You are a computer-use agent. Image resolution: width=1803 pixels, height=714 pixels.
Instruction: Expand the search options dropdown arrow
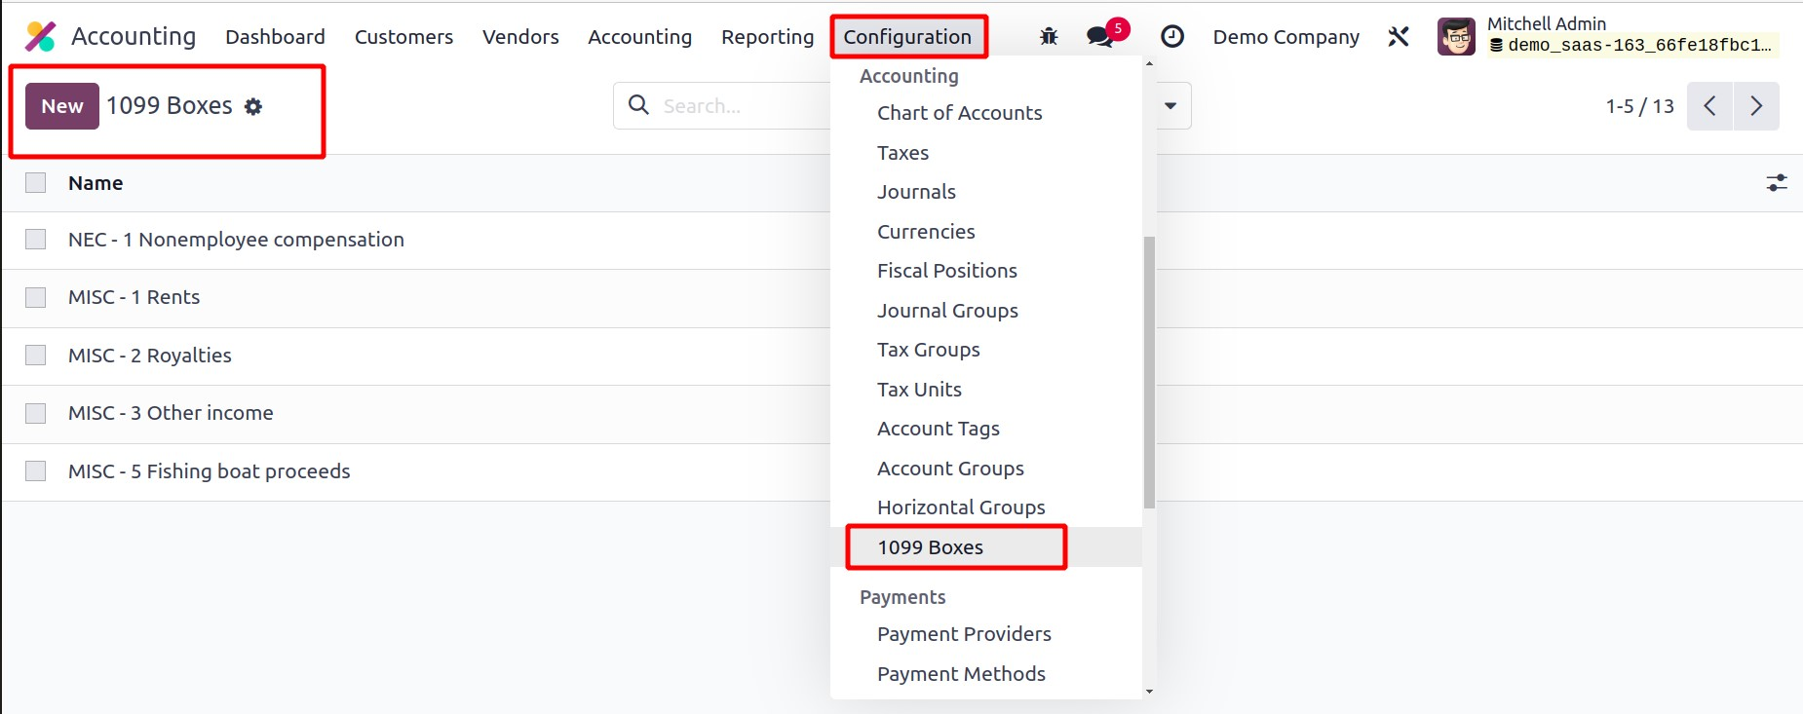[1170, 106]
